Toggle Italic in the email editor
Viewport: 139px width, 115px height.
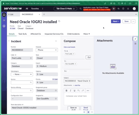click(x=70, y=91)
